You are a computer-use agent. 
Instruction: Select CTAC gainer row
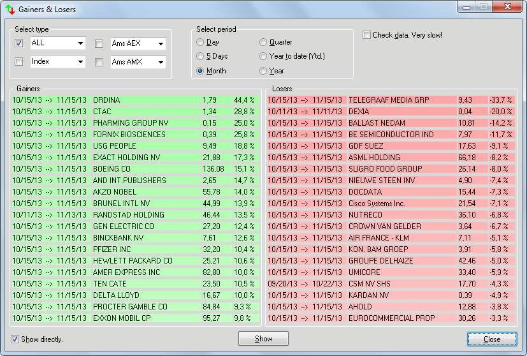[x=136, y=112]
